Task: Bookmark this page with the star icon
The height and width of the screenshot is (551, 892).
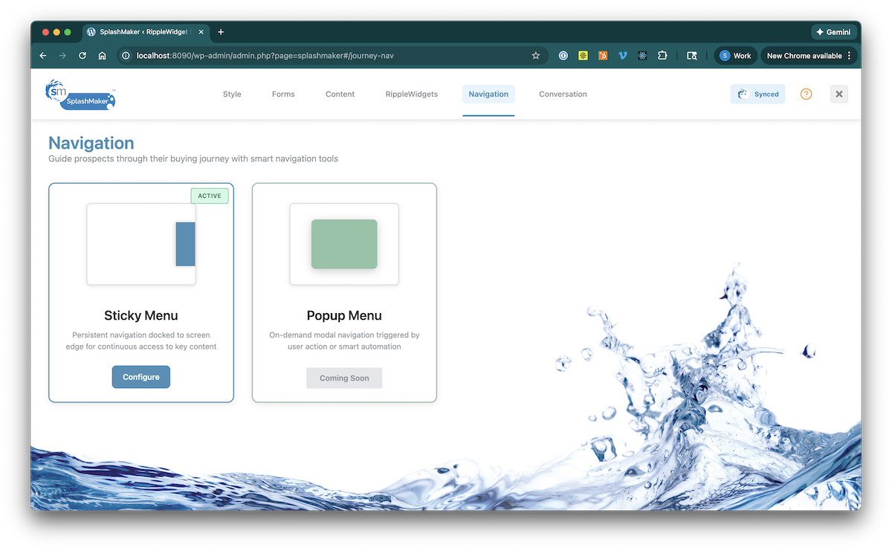Action: (x=536, y=56)
